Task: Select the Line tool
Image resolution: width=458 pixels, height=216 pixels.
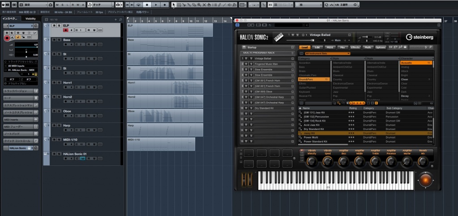Action: click(225, 4)
